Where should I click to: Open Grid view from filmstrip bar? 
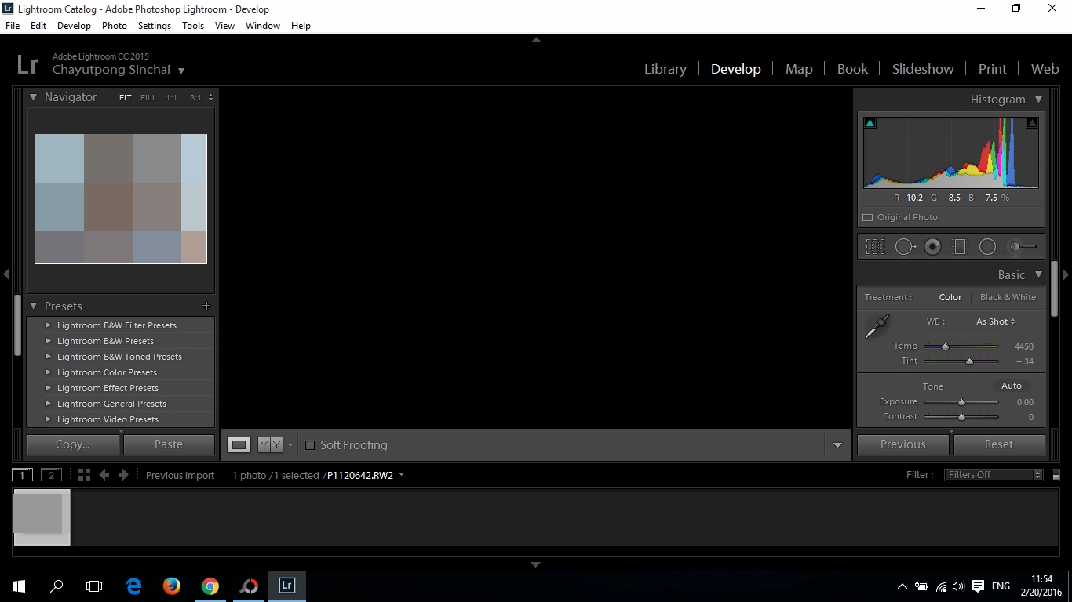tap(84, 475)
